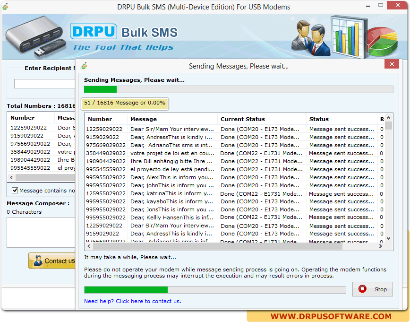The height and width of the screenshot is (322, 410).
Task: Click the 'Total Numbers : 16816' label
Action: (41, 106)
